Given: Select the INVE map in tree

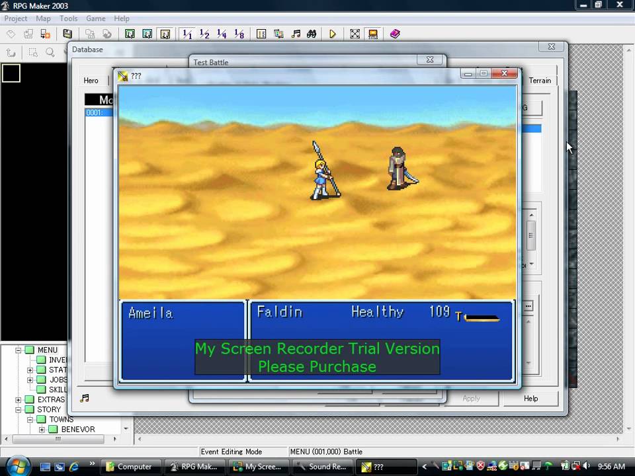Looking at the screenshot, I should tap(58, 360).
